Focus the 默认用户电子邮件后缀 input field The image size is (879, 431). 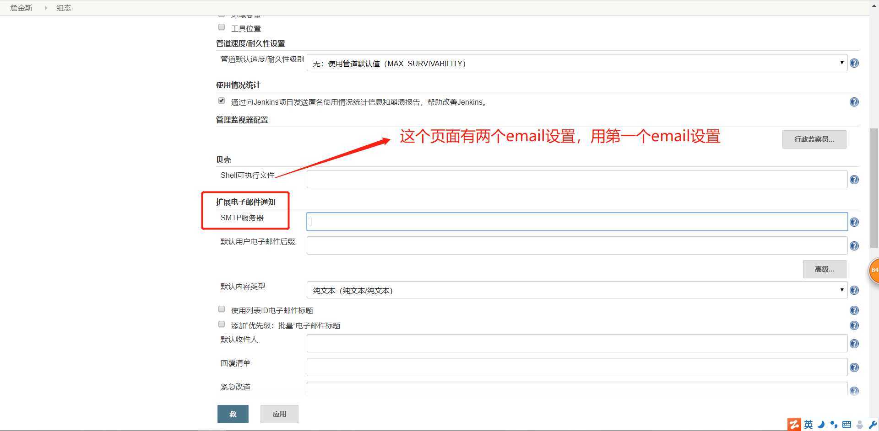577,245
